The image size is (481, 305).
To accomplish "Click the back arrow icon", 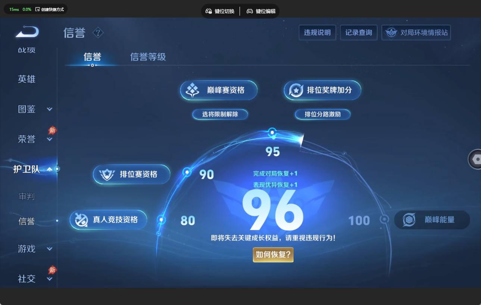I will (x=27, y=32).
